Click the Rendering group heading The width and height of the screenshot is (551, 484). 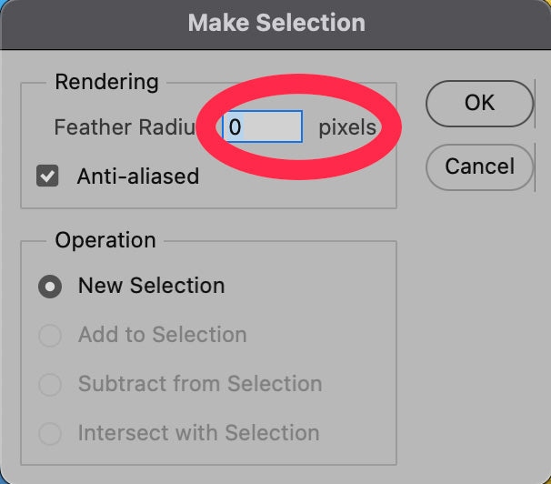click(106, 82)
